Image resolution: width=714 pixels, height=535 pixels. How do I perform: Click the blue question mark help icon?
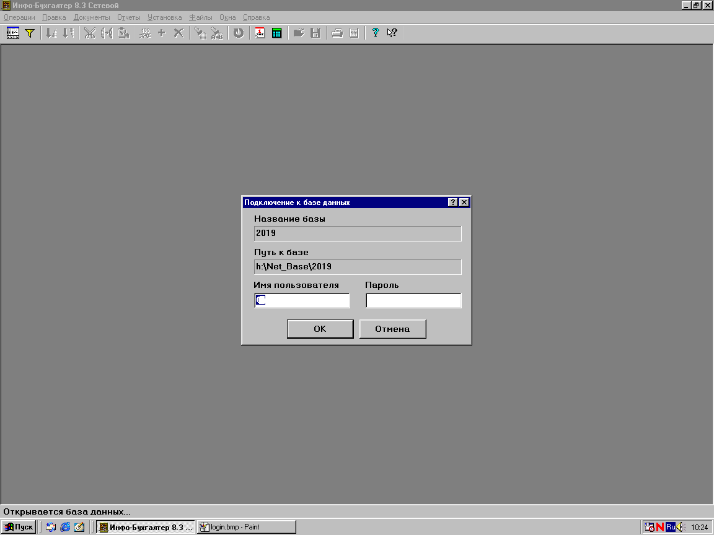[x=375, y=33]
